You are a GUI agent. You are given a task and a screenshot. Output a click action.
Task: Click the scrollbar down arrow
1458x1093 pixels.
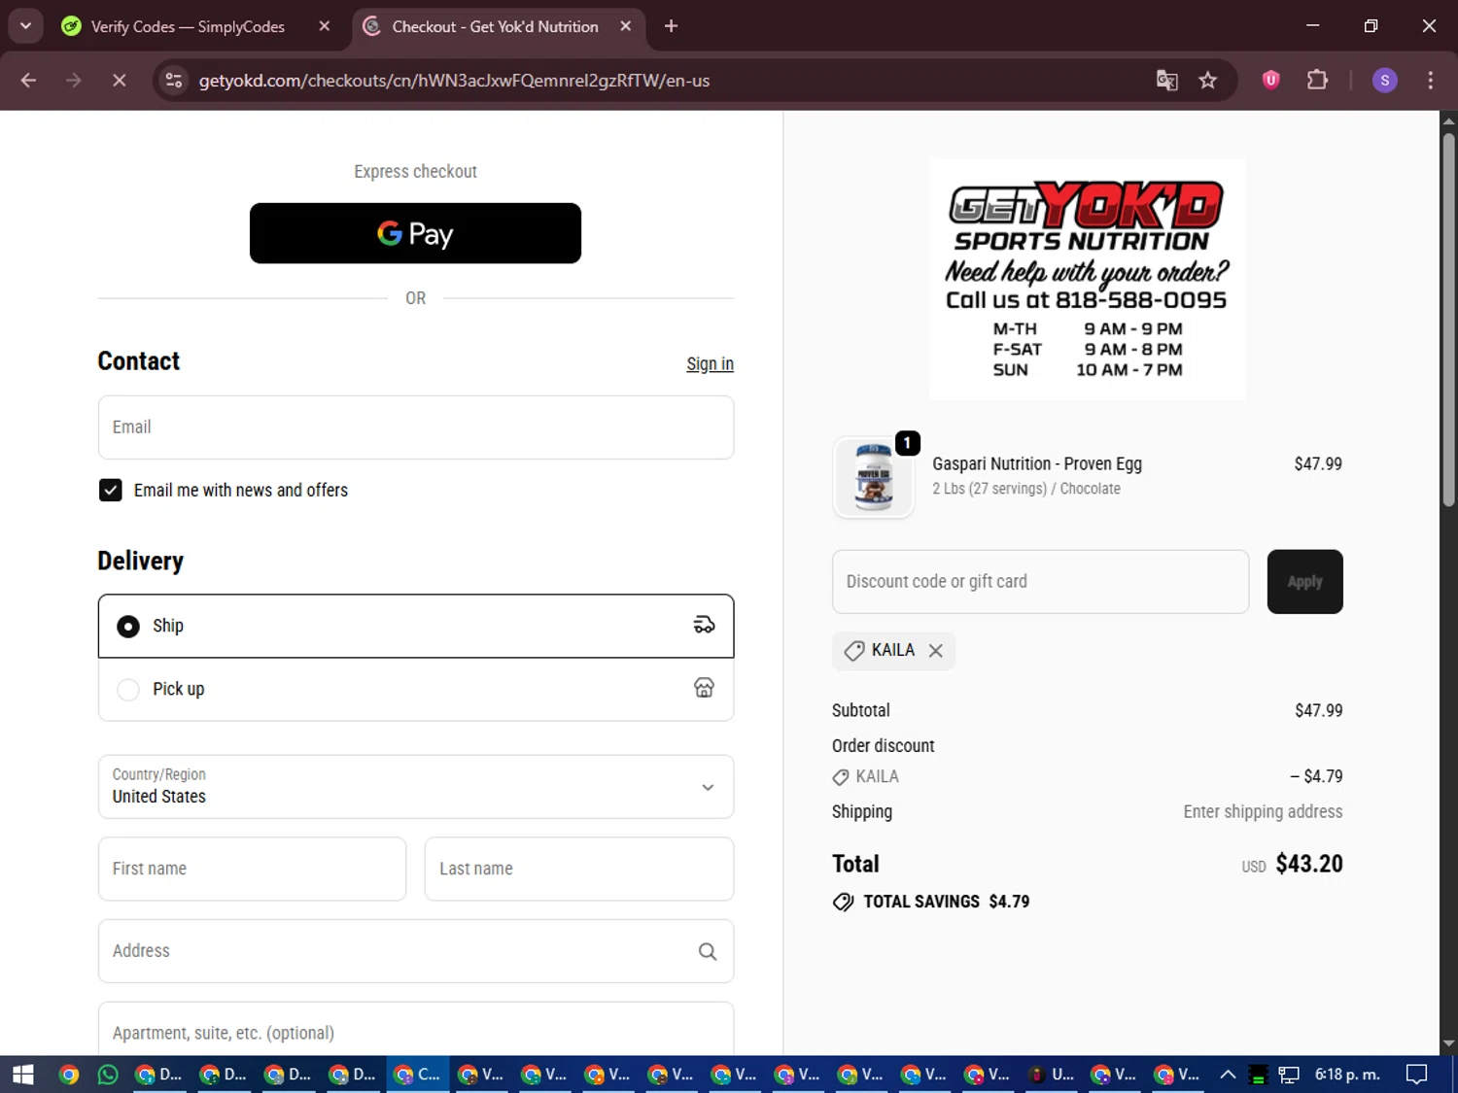(x=1448, y=1044)
